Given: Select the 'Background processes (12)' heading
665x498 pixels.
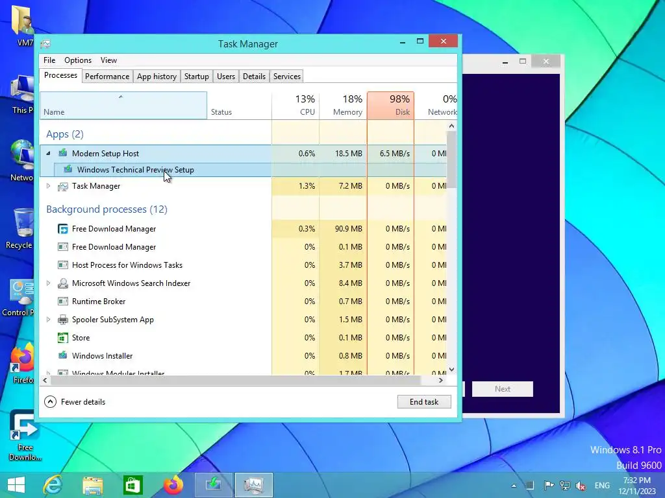Looking at the screenshot, I should coord(107,209).
